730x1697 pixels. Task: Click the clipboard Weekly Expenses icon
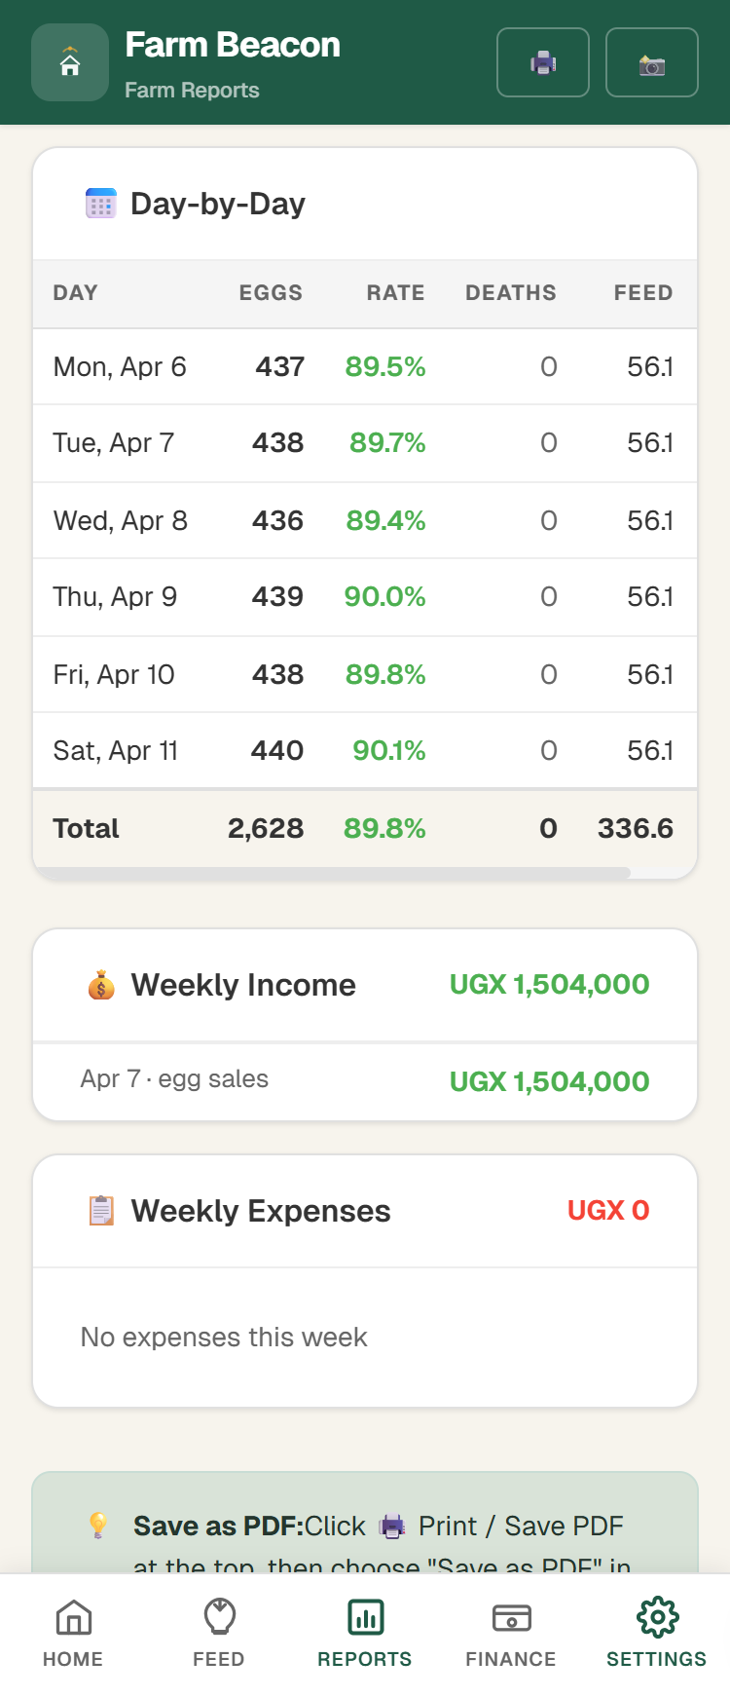pos(101,1210)
